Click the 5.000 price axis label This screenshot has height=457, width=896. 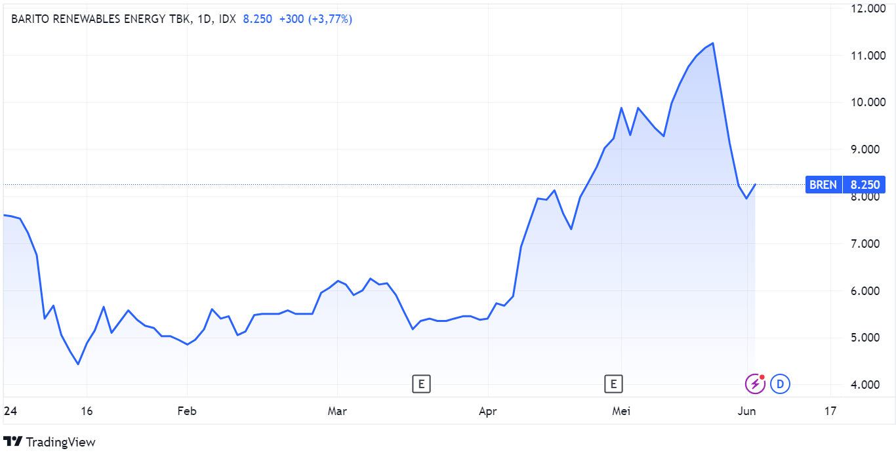pyautogui.click(x=866, y=338)
